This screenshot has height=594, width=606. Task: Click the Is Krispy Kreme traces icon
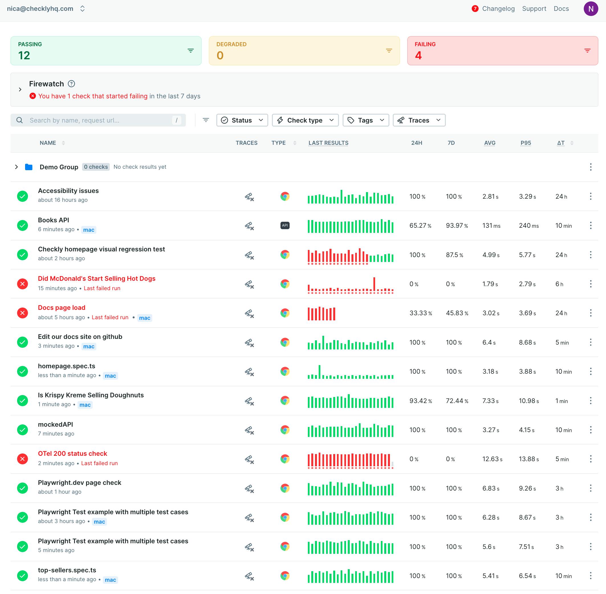tap(249, 401)
